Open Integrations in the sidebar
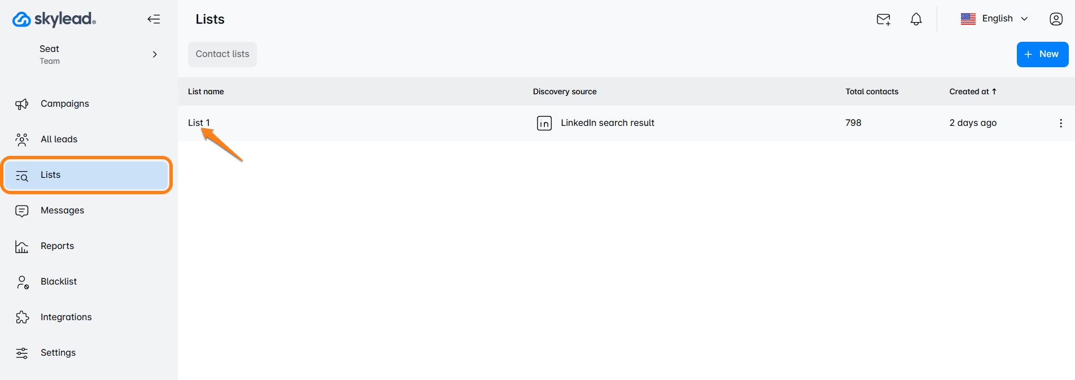 tap(66, 317)
